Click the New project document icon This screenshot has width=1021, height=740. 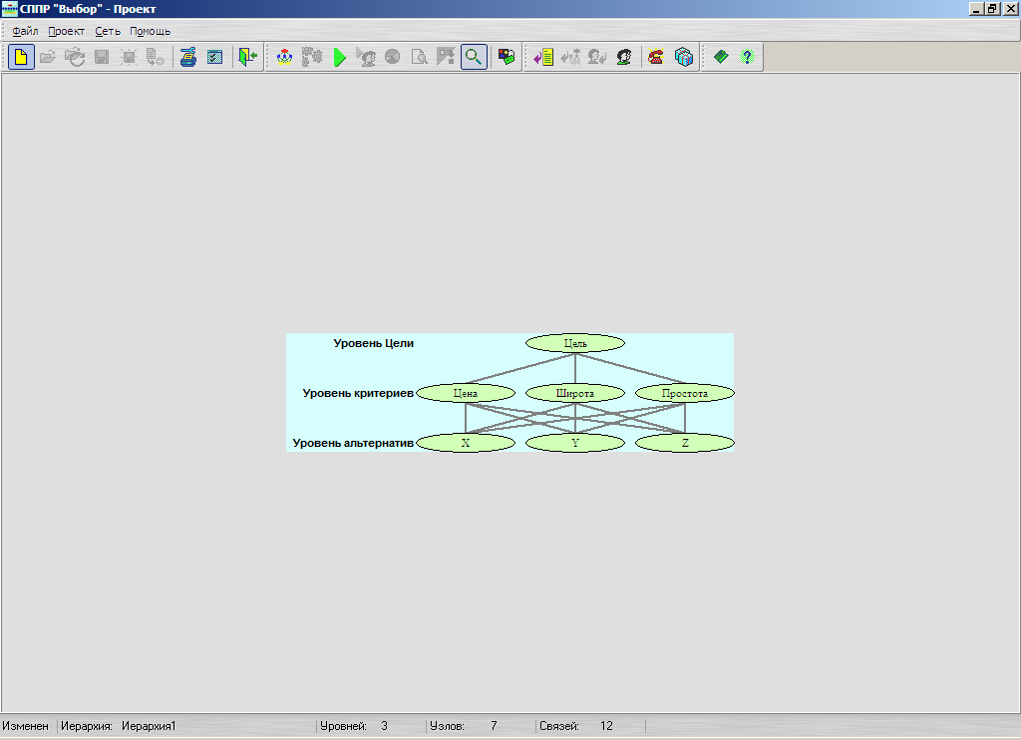(21, 57)
